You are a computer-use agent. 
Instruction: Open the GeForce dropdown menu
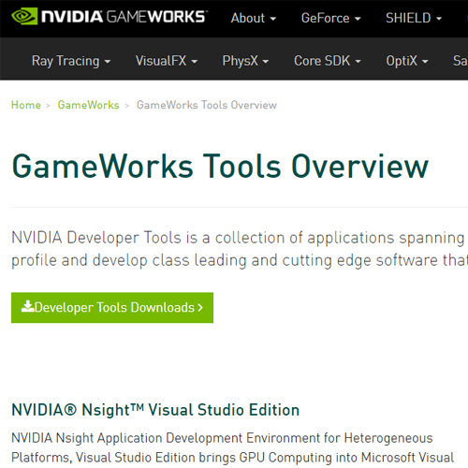pos(331,18)
